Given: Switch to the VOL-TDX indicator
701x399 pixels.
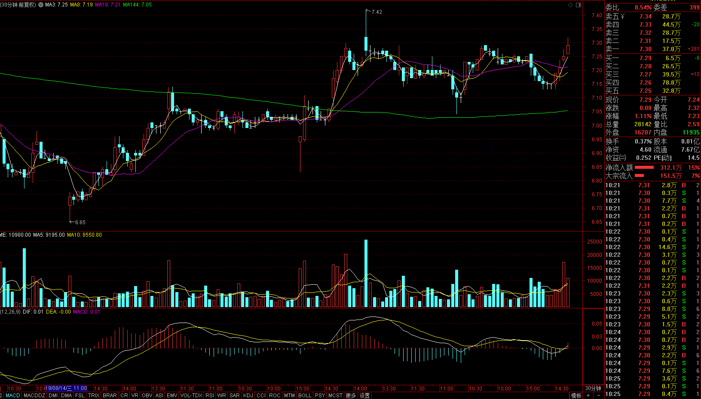Looking at the screenshot, I should click(x=191, y=395).
